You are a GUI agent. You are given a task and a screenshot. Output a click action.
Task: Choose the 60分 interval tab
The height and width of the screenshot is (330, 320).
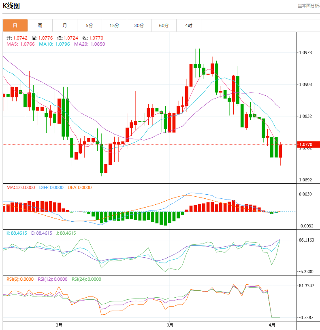coord(164,25)
